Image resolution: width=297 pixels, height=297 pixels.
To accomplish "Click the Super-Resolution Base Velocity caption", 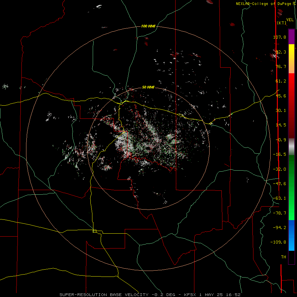I will 150,295.
